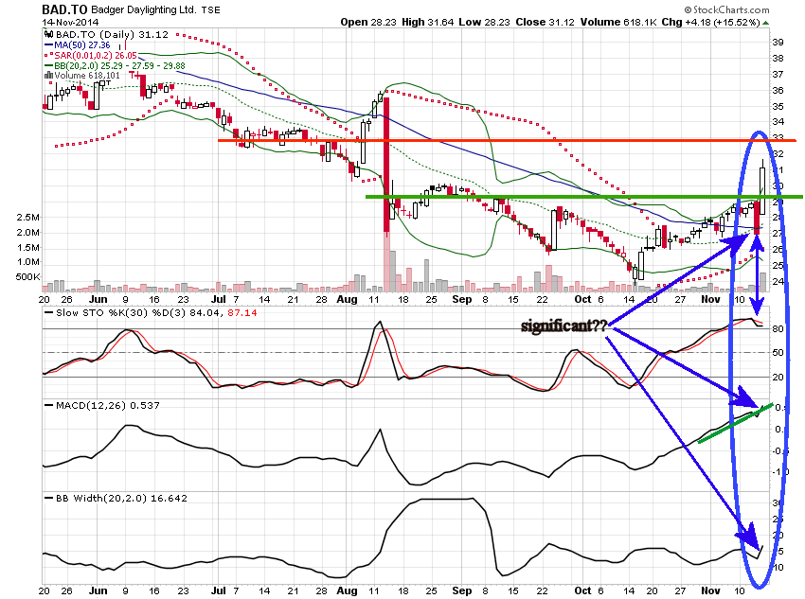Click the 14-Nov-2014 chart date
The width and height of the screenshot is (805, 599).
click(x=70, y=22)
